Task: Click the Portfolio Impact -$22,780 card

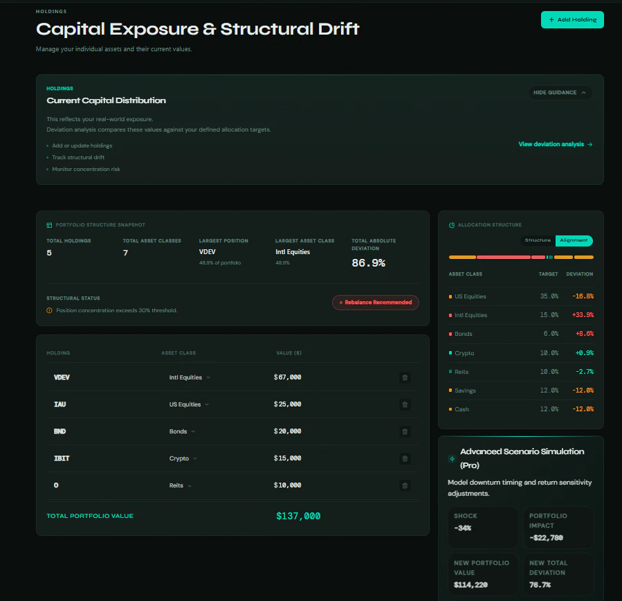Action: [x=558, y=527]
